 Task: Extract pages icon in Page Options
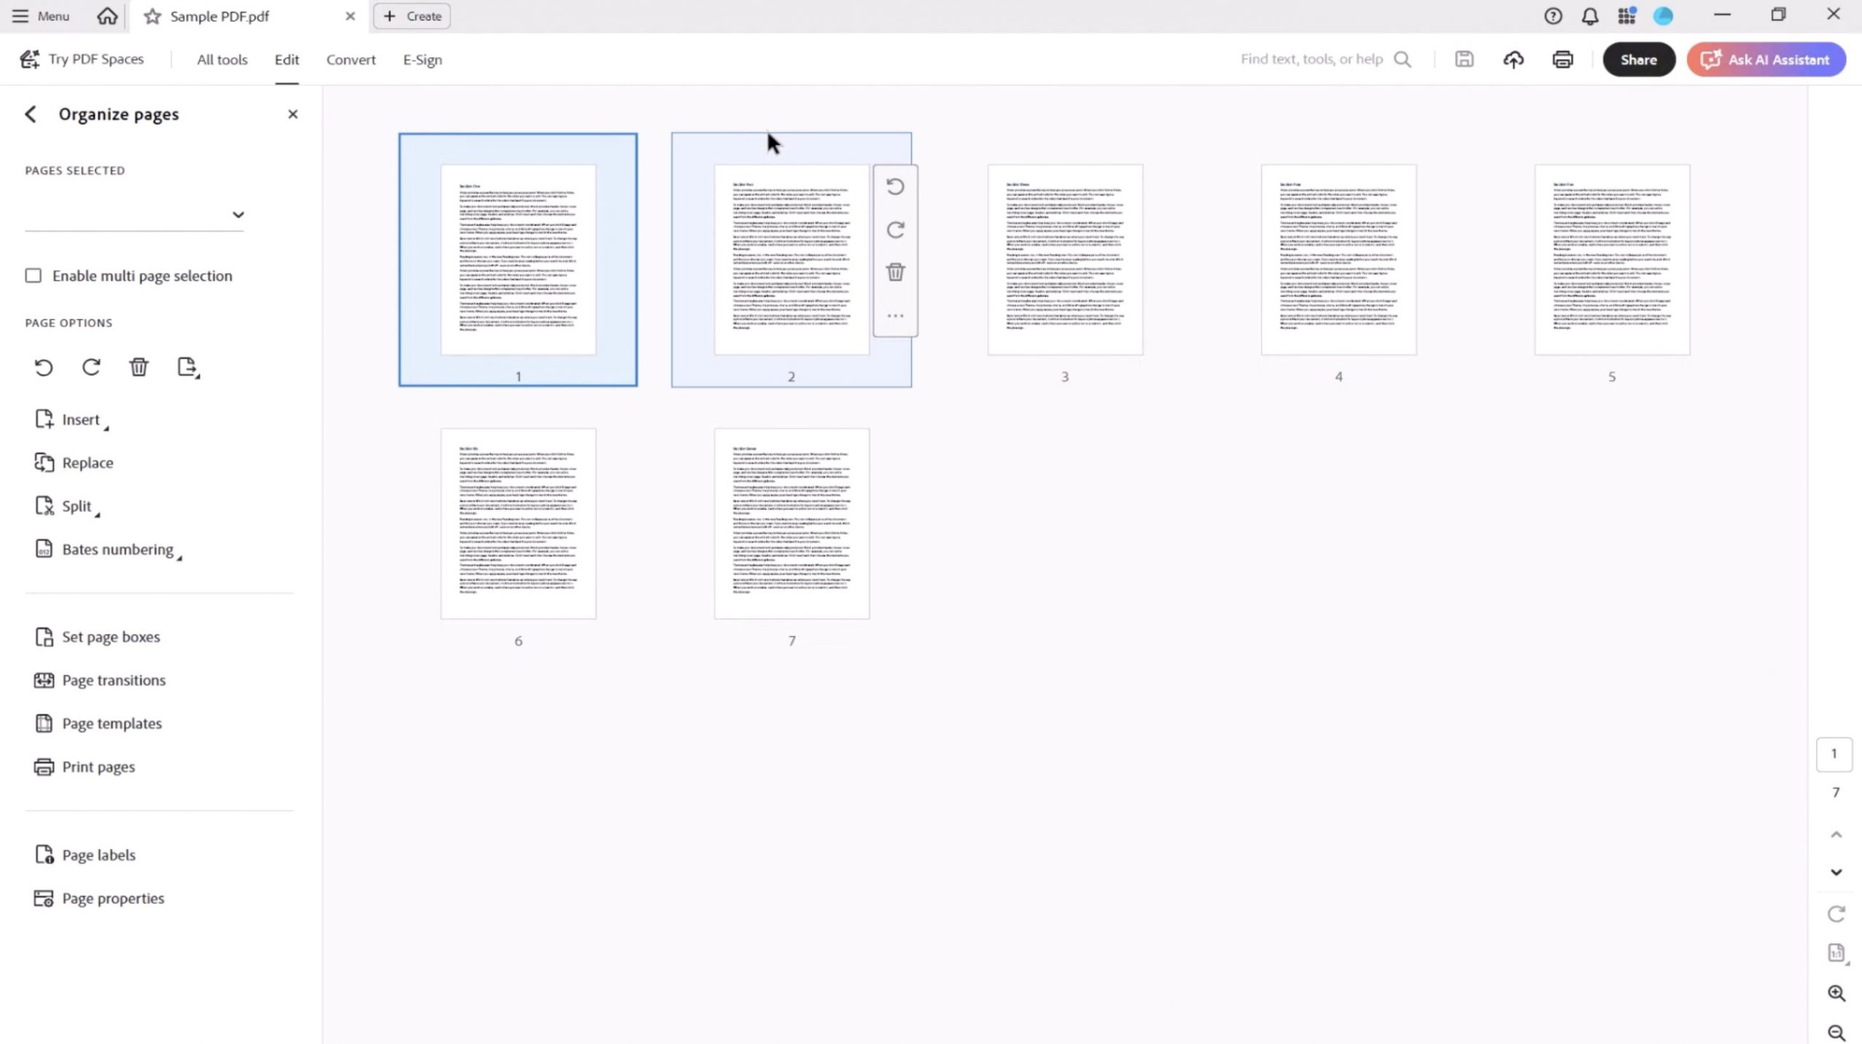coord(188,367)
